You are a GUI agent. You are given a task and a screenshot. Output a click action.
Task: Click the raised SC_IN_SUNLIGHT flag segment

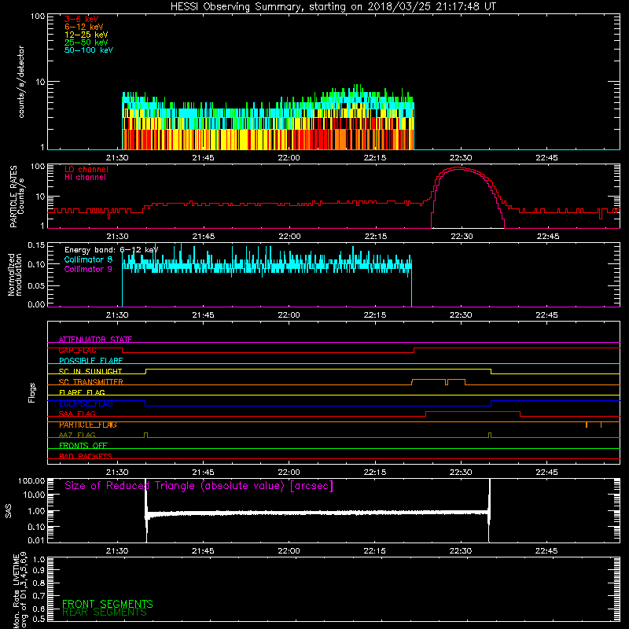(x=318, y=369)
